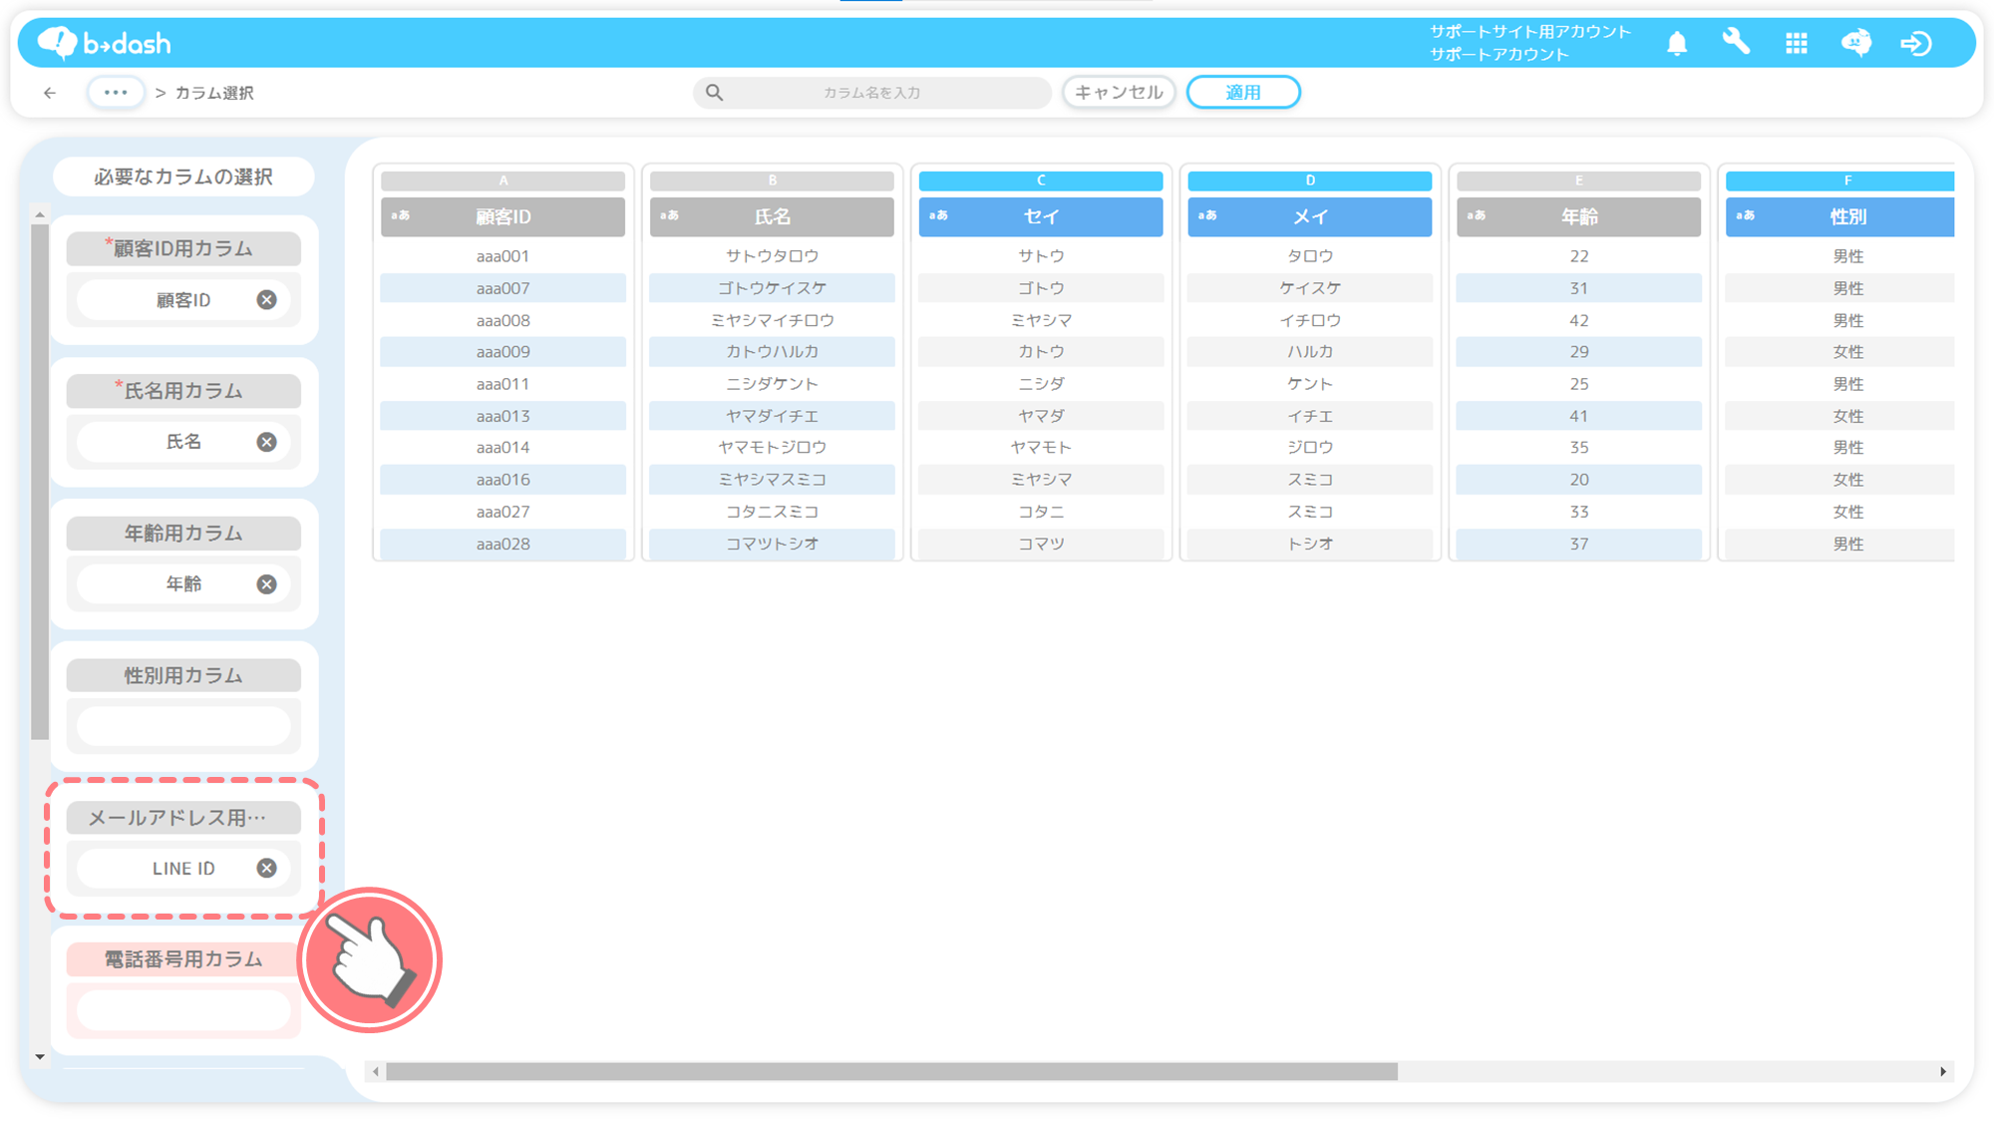Click the キャンセル button

coord(1119,93)
